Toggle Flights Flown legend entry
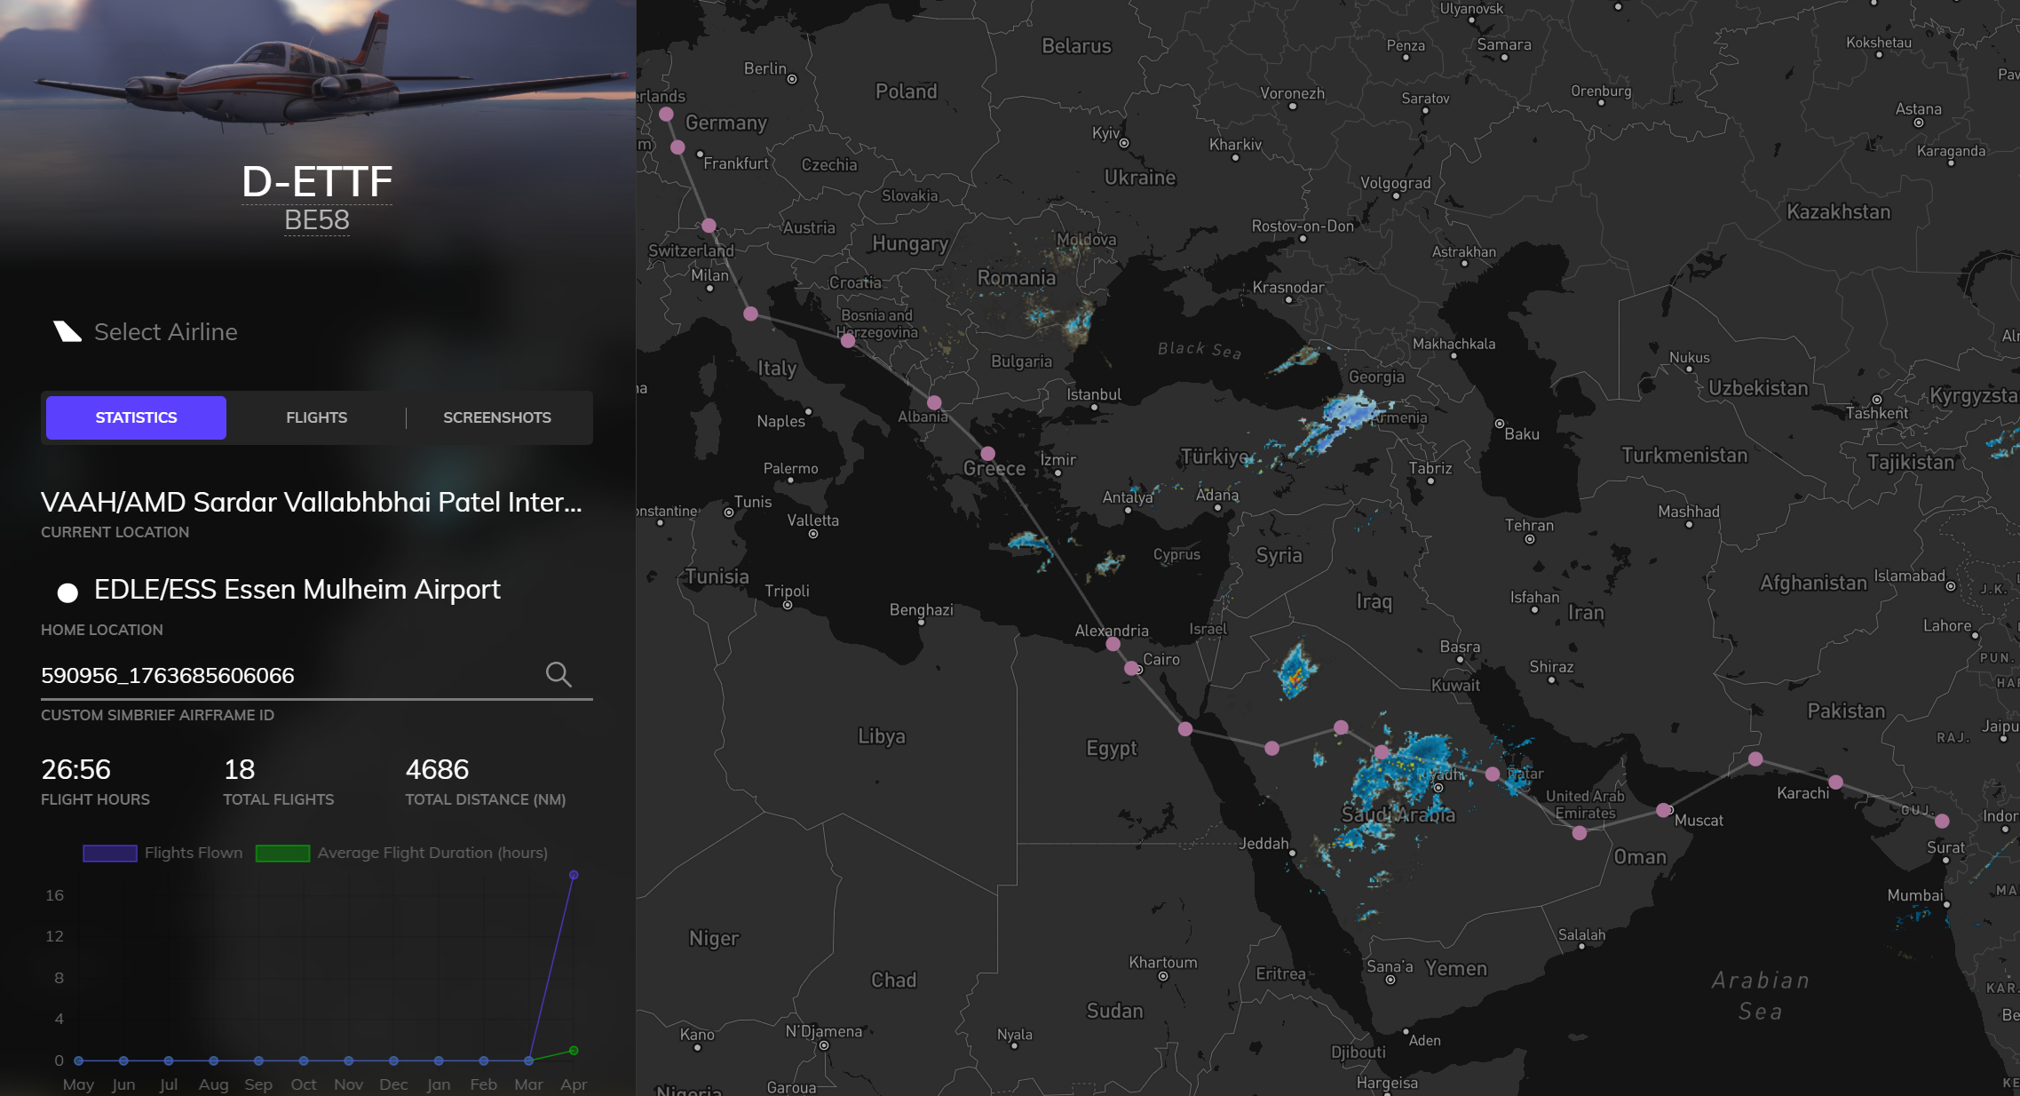The image size is (2020, 1096). pos(162,853)
